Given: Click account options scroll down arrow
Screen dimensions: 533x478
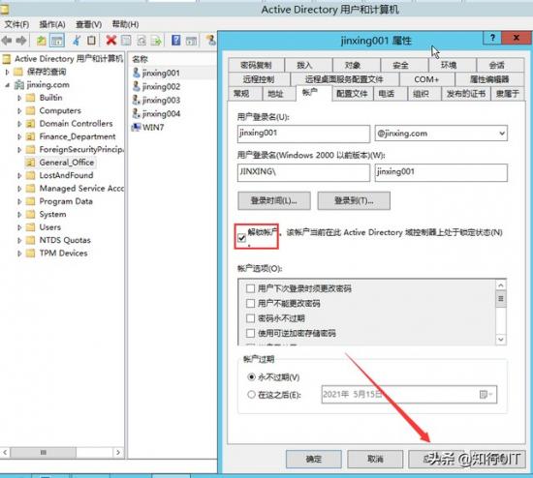Looking at the screenshot, I should 501,339.
